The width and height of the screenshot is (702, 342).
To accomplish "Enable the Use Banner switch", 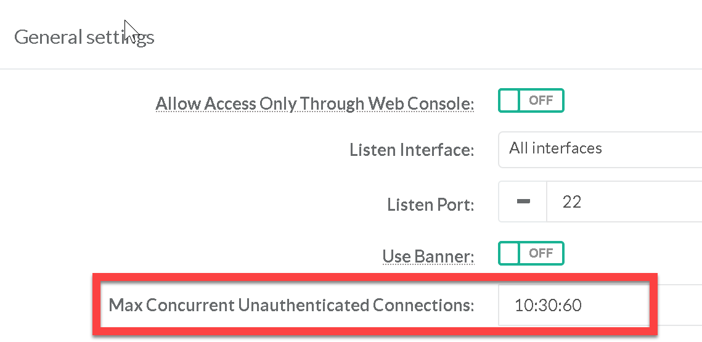I will tap(531, 253).
